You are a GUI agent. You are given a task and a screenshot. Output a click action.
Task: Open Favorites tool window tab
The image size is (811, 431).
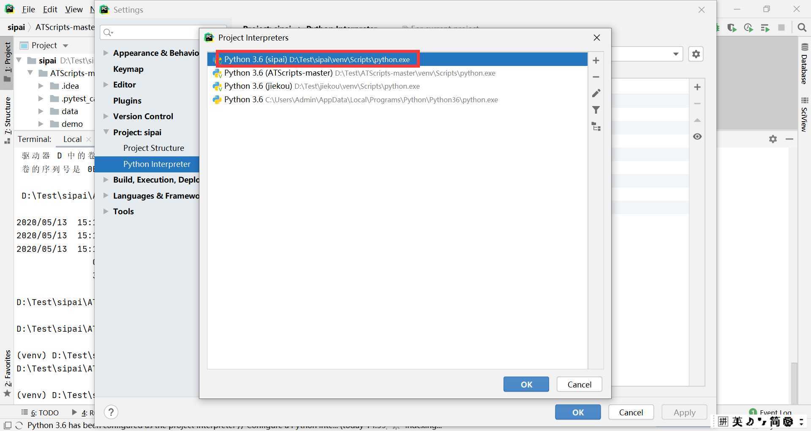click(x=7, y=373)
